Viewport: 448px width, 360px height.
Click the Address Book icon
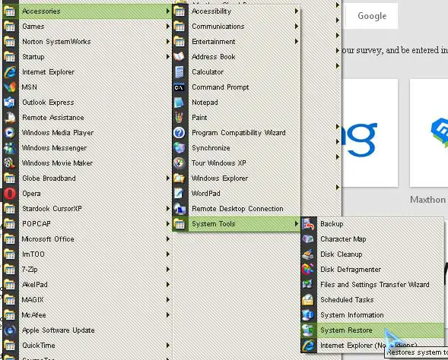tap(180, 57)
